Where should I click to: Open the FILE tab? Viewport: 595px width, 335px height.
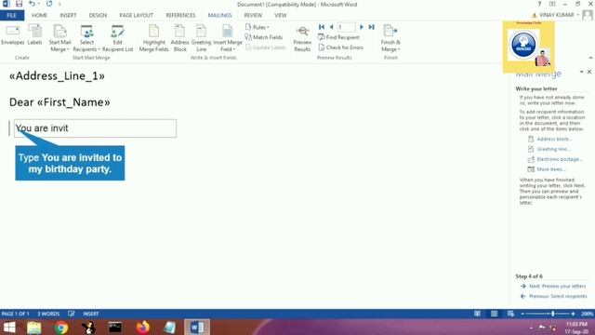pyautogui.click(x=12, y=15)
